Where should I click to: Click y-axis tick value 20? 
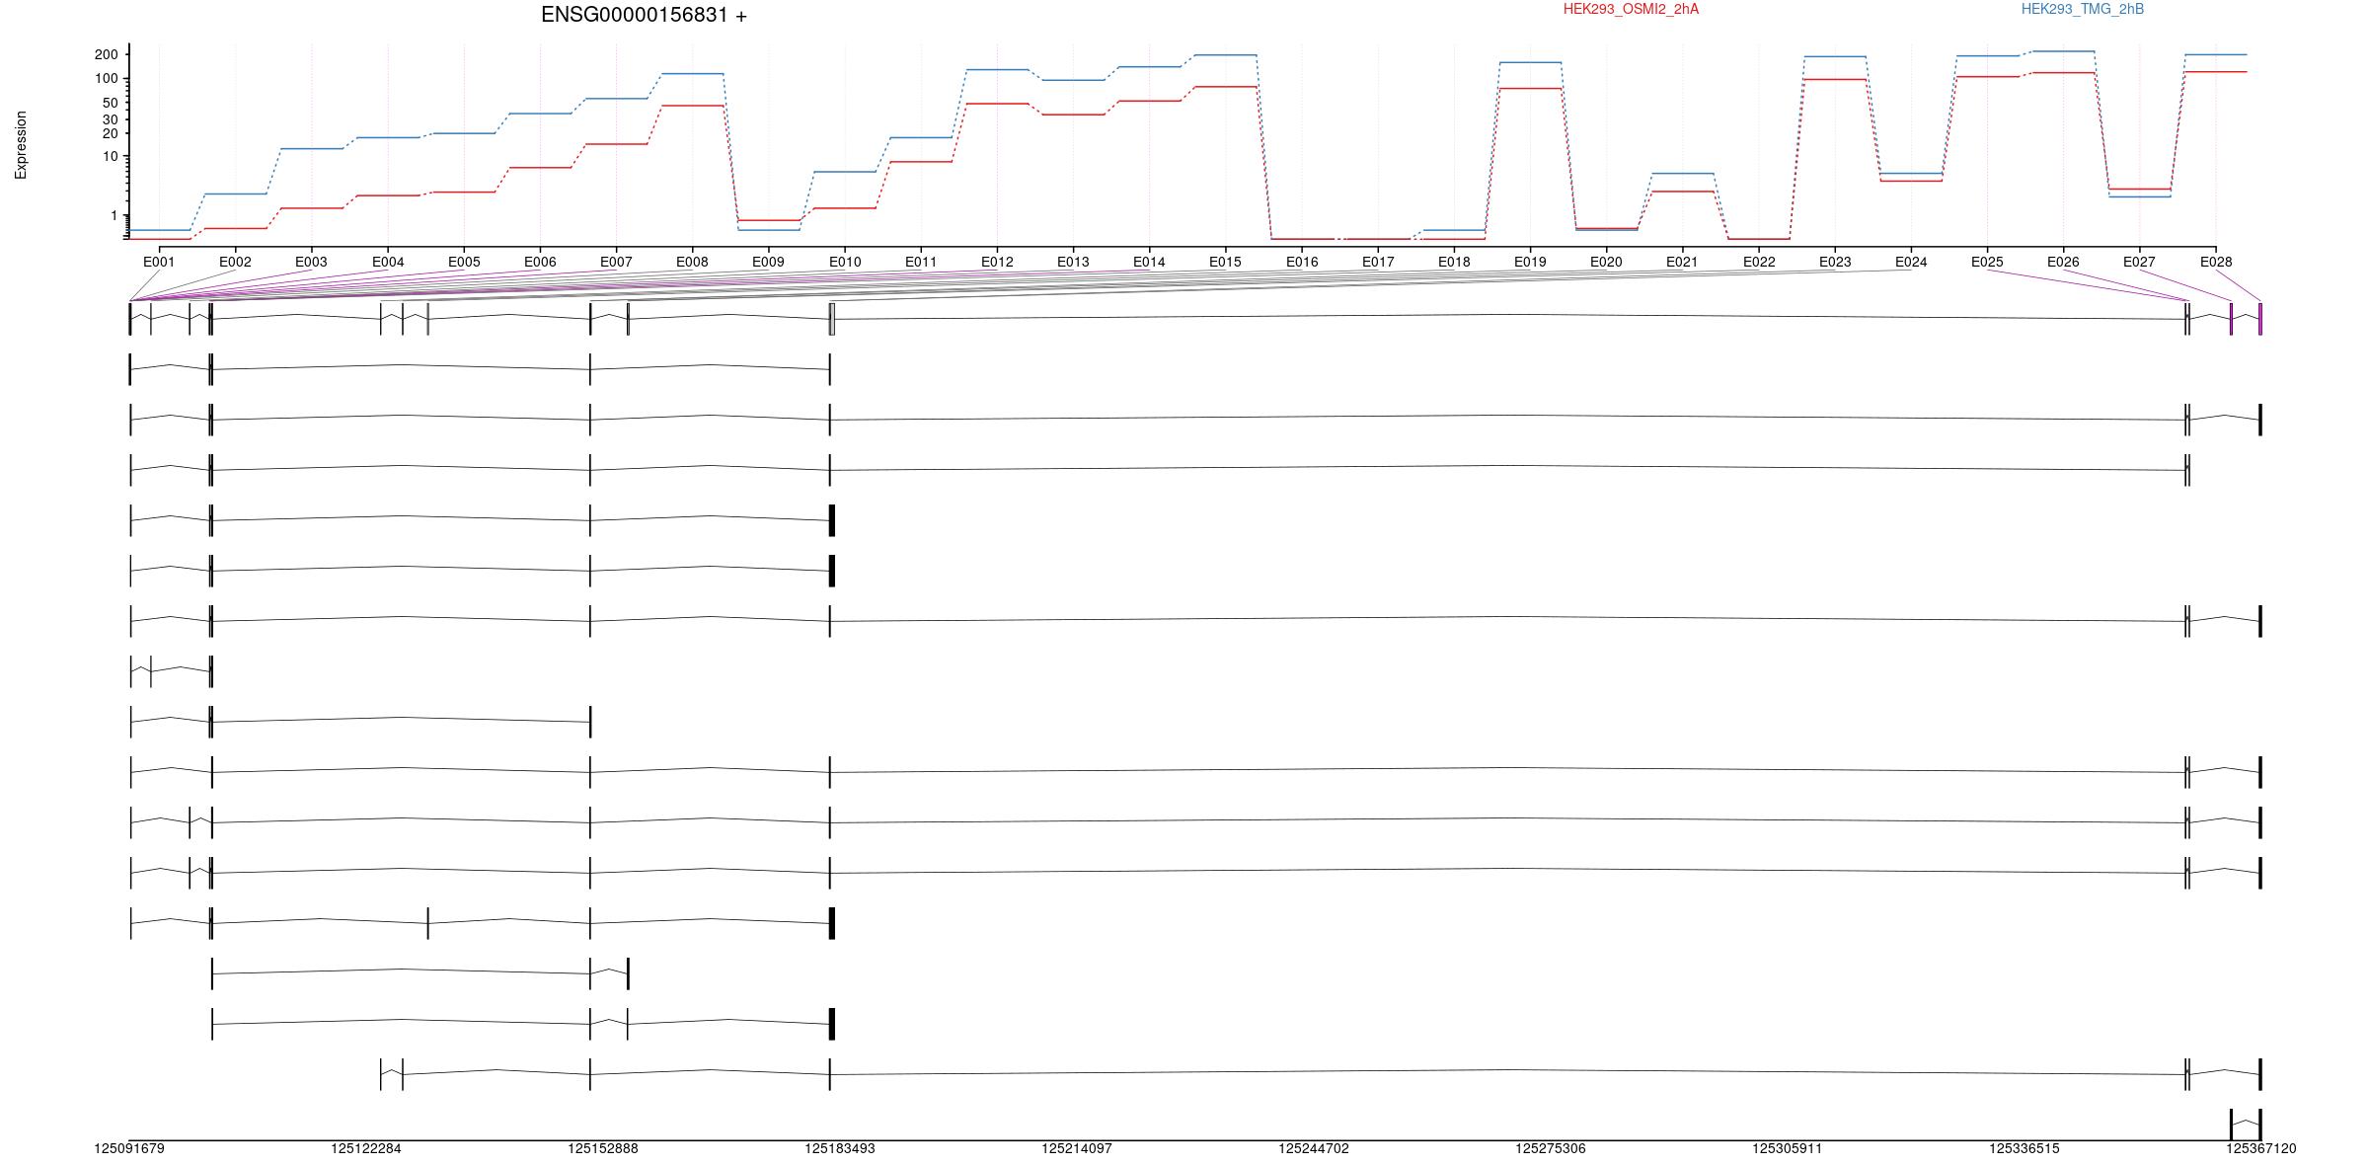tap(110, 133)
